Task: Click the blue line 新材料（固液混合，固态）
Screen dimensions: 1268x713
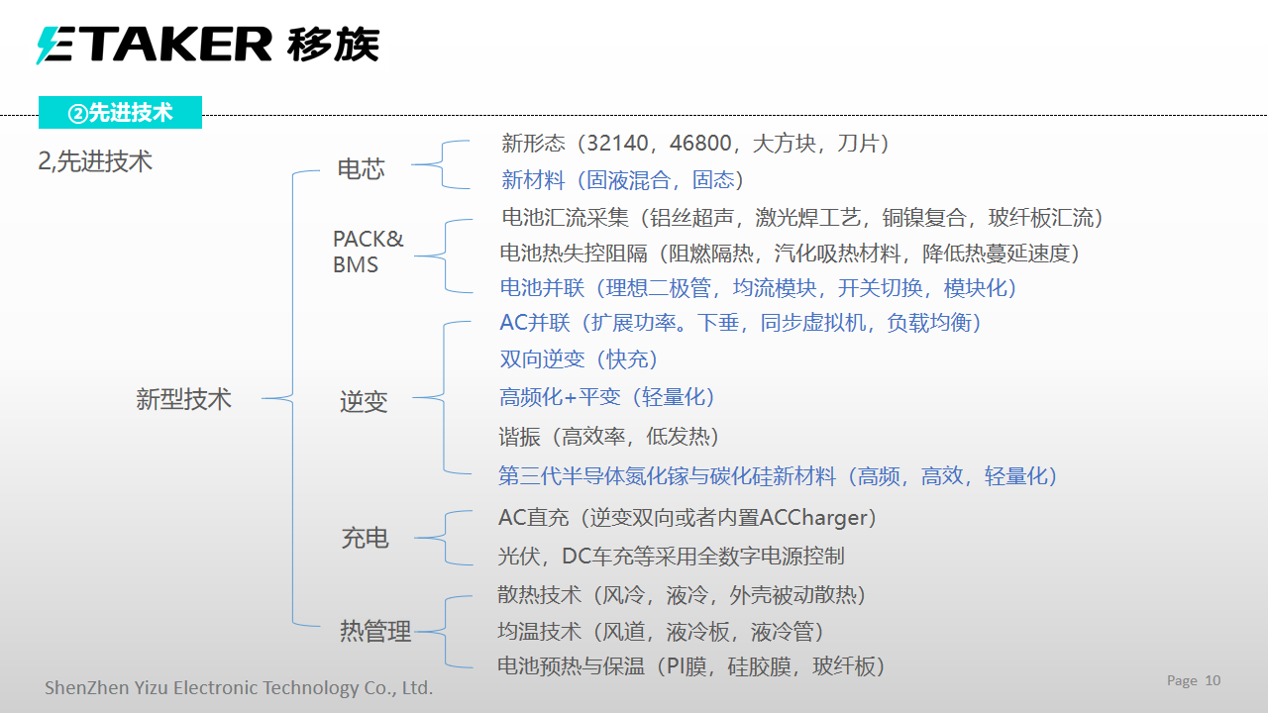Action: pyautogui.click(x=623, y=180)
